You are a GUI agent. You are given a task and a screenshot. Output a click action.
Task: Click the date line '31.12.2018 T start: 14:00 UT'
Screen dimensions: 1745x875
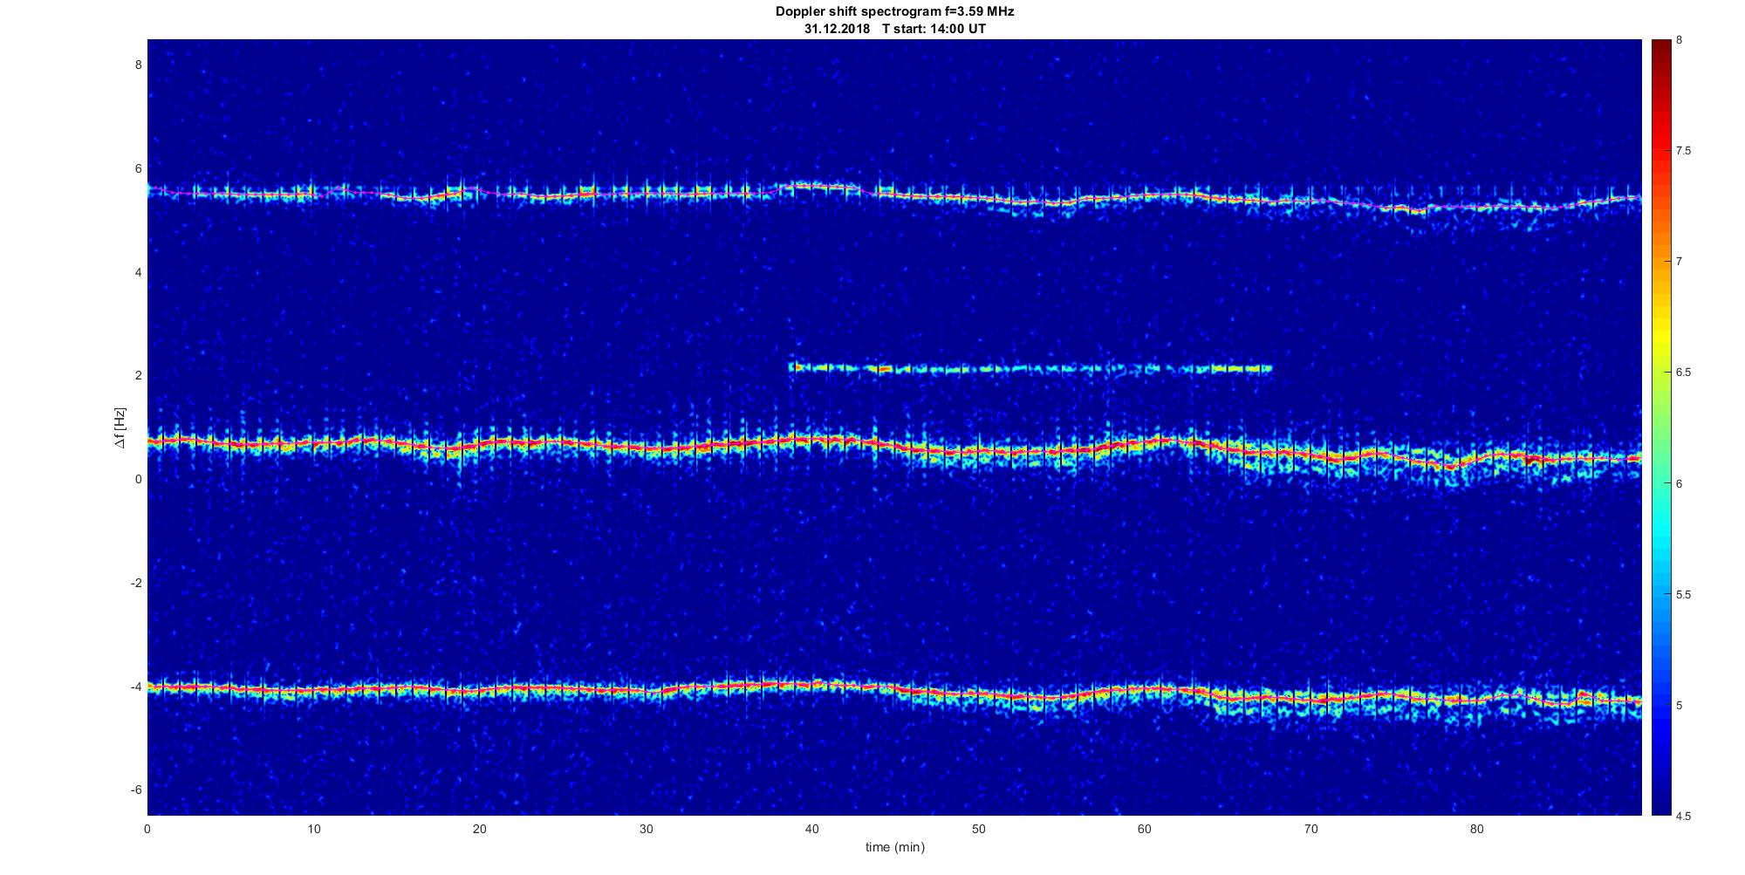(x=895, y=29)
